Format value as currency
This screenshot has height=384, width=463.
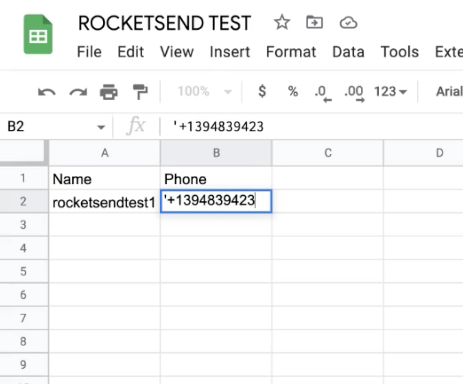pos(262,91)
